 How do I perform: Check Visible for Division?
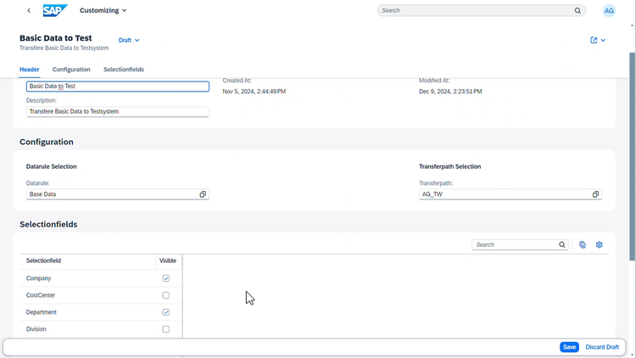pyautogui.click(x=166, y=329)
